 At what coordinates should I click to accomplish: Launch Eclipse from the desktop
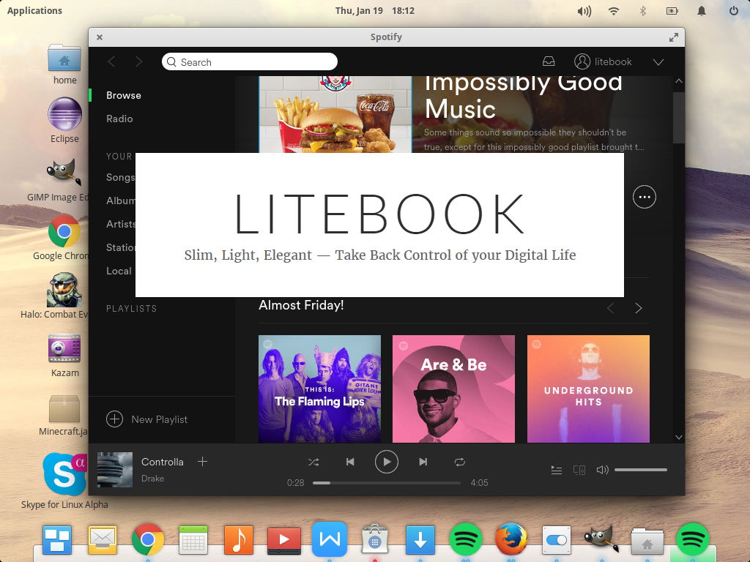point(64,120)
